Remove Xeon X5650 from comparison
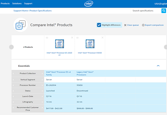The width and height of the screenshot is (167, 115). 103,37
